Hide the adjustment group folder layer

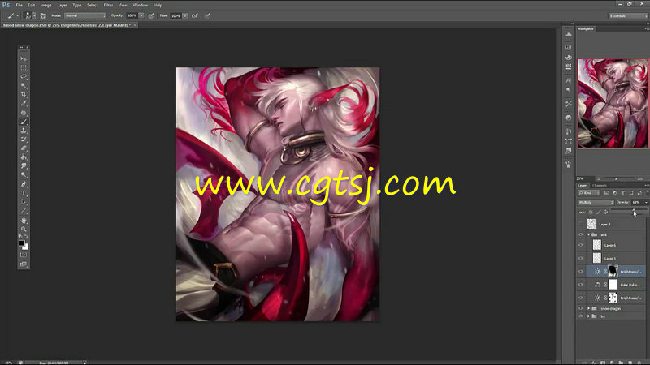click(x=581, y=234)
